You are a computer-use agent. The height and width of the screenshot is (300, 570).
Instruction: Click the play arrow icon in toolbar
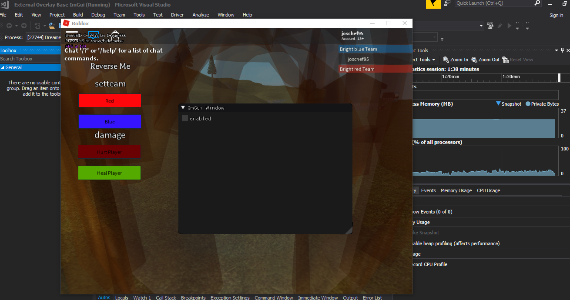[x=510, y=26]
